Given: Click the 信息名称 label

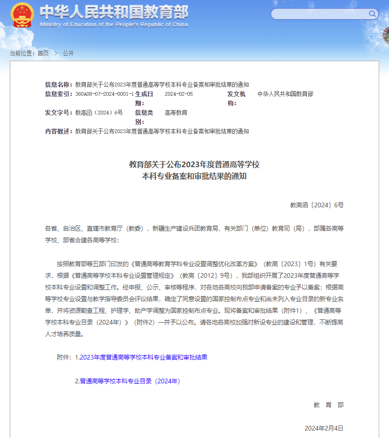Looking at the screenshot, I should pyautogui.click(x=59, y=85).
